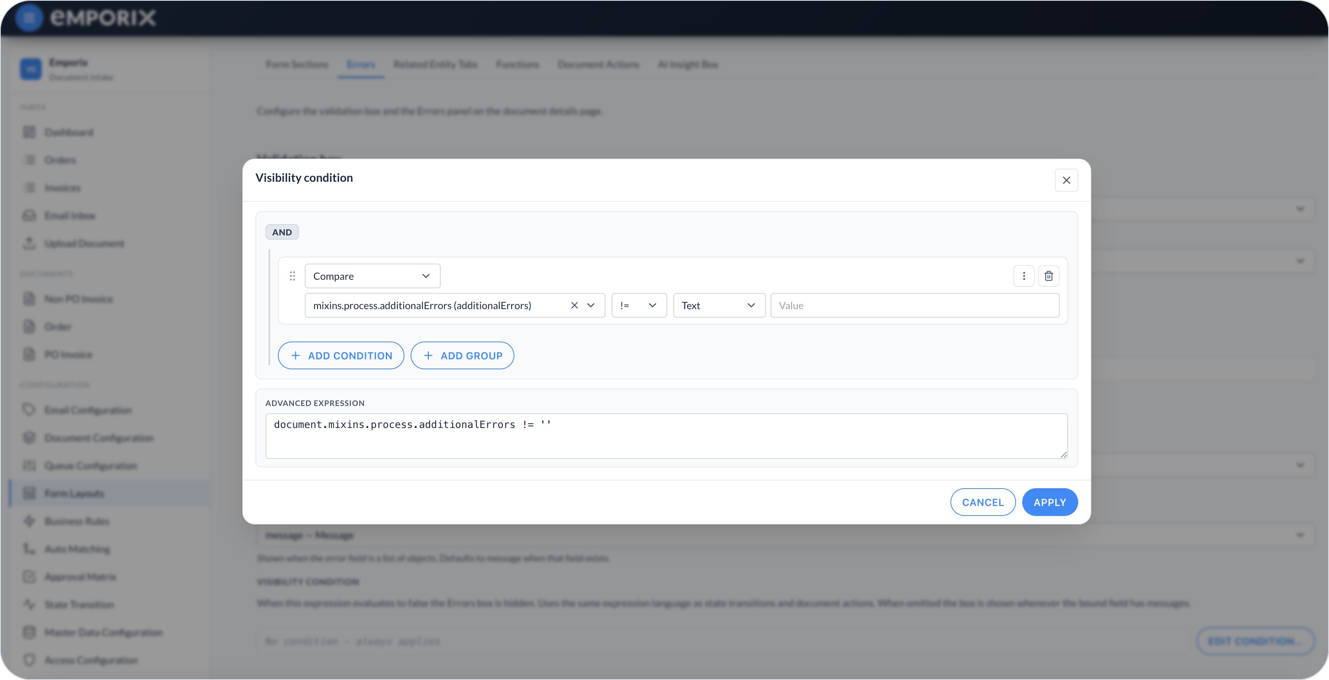Close the Visibility condition dialog
Screen dimensions: 1329x680
pyautogui.click(x=1066, y=180)
